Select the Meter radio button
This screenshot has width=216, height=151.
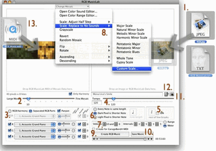click(x=165, y=126)
